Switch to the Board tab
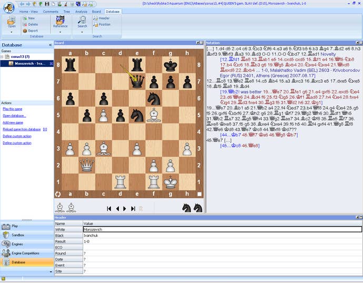Viewport: 363px width, 283px height. (x=97, y=12)
